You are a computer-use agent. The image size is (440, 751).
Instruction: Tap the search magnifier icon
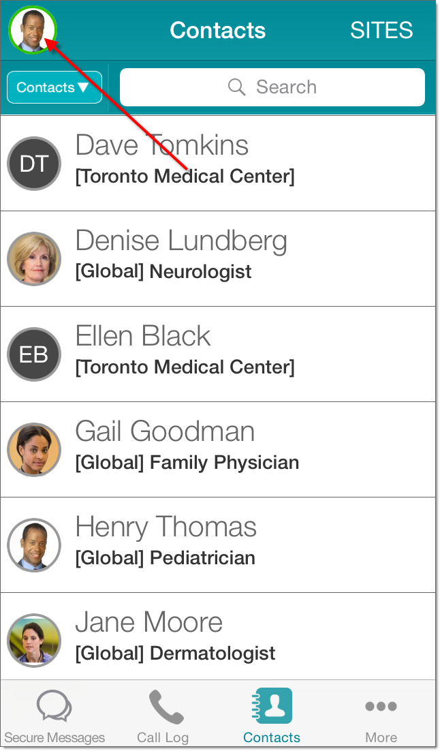pos(237,87)
